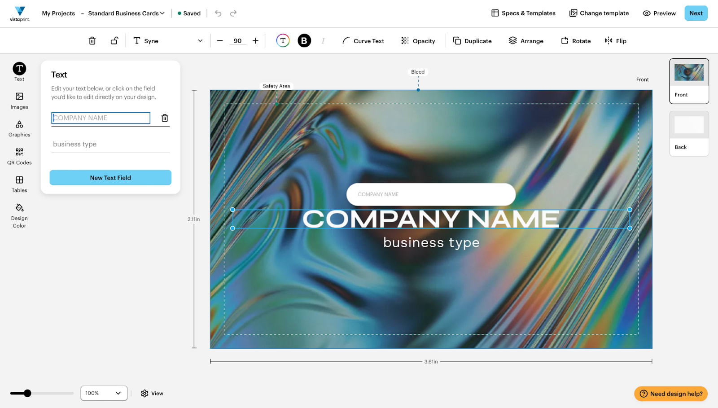Screen dimensions: 718x408
Task: Select the Images panel icon
Action: pos(19,100)
